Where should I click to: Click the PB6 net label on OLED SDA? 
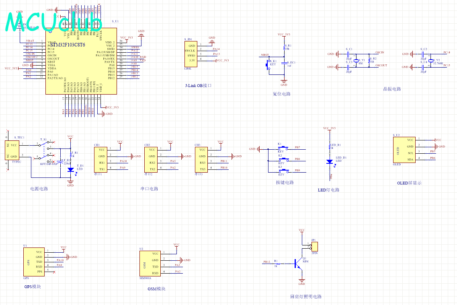click(x=433, y=158)
